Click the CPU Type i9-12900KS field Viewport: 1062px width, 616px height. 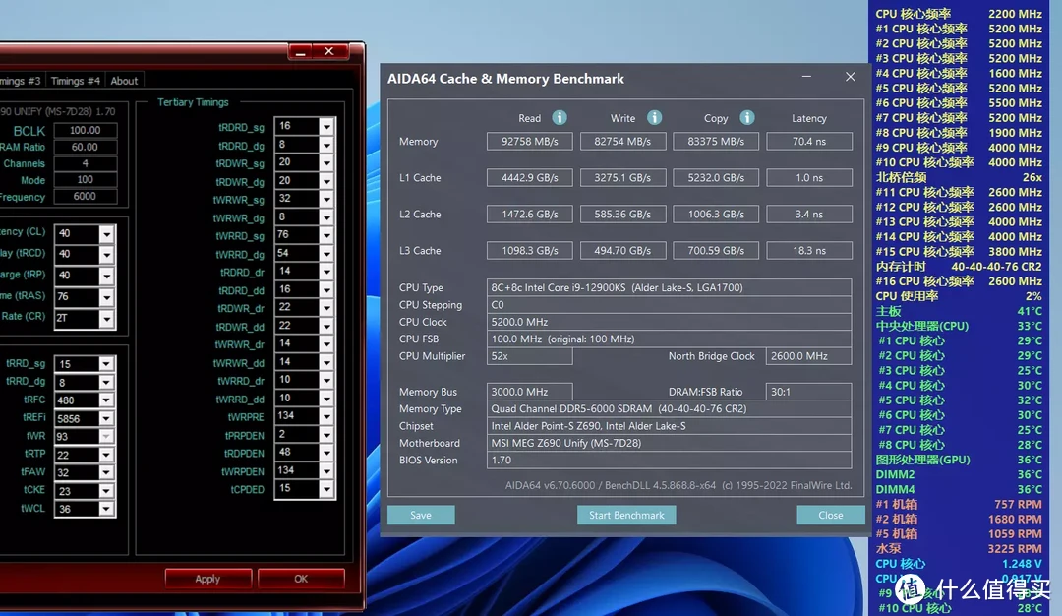click(x=670, y=287)
